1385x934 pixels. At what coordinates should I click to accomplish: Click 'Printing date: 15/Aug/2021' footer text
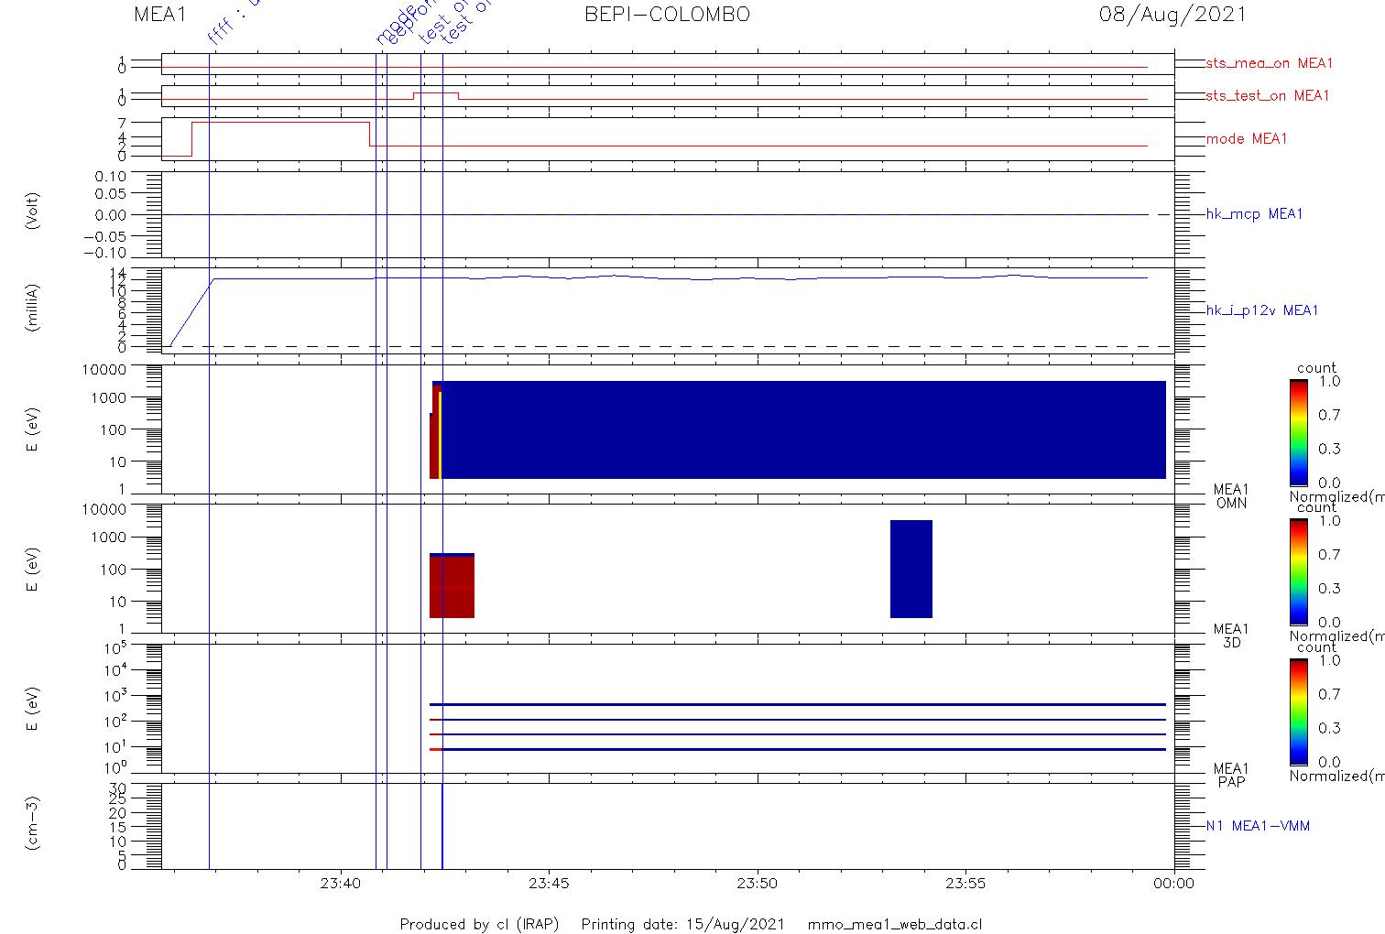[682, 924]
